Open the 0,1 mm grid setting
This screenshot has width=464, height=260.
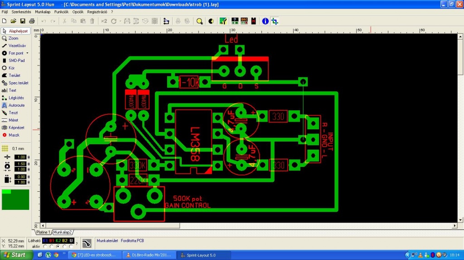pos(13,149)
